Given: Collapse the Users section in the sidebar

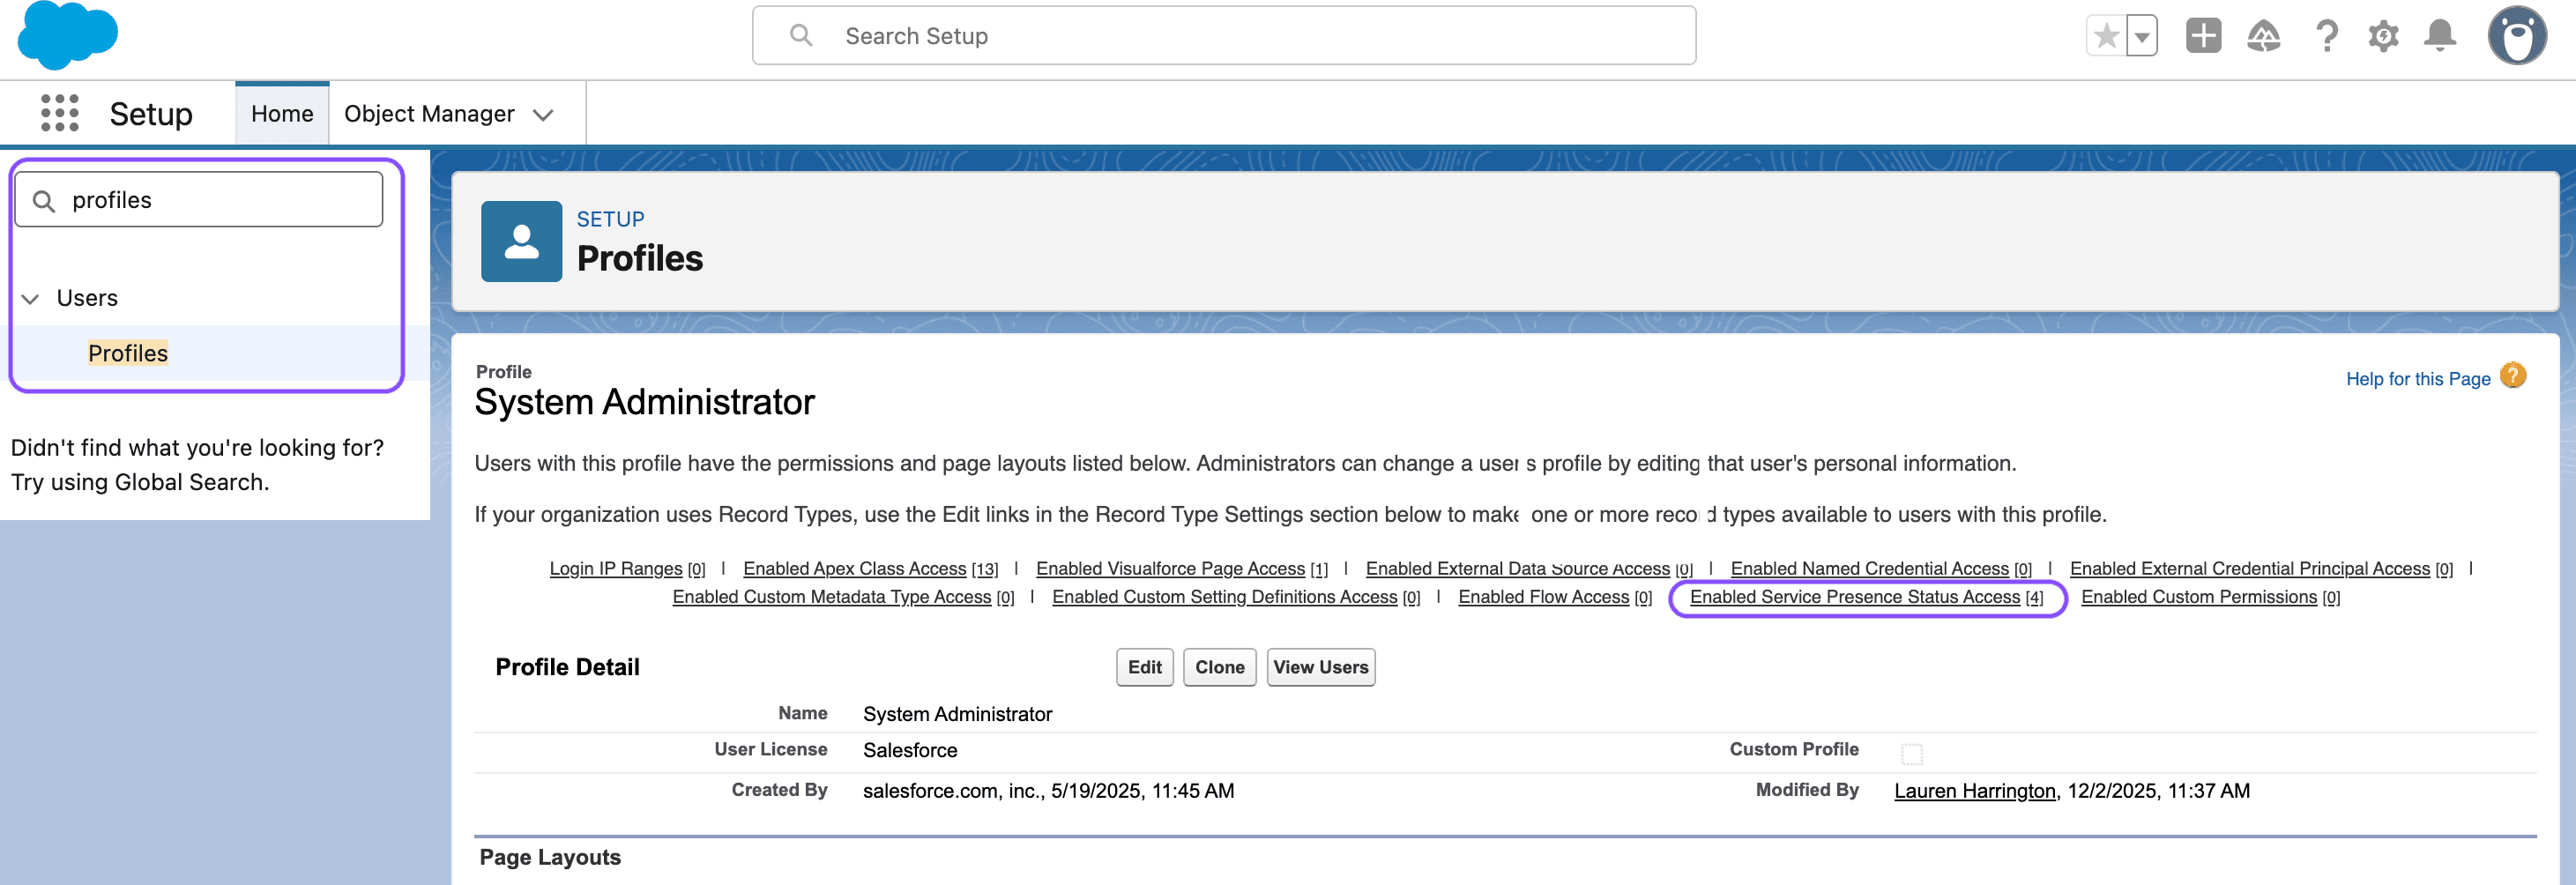Looking at the screenshot, I should coord(30,297).
